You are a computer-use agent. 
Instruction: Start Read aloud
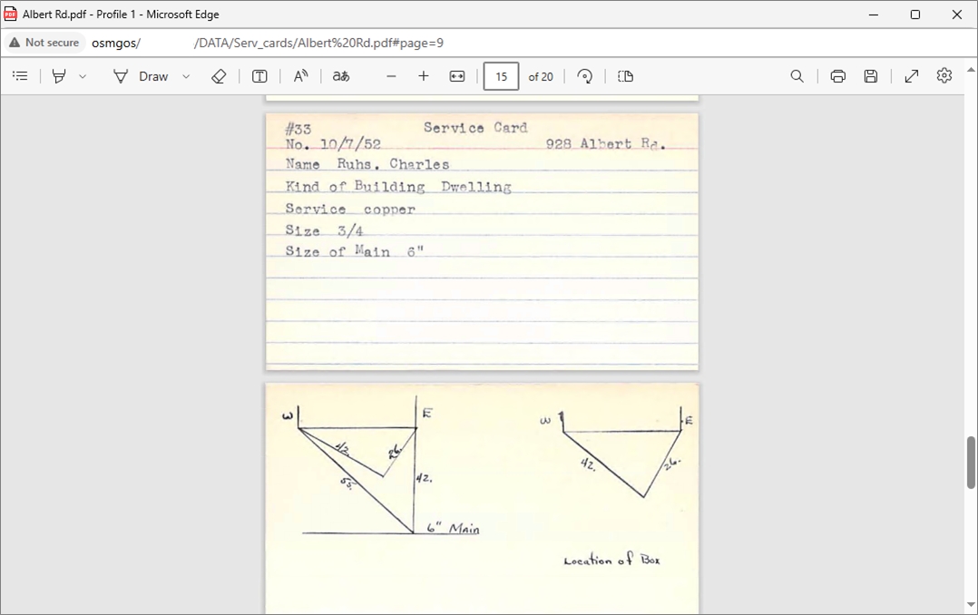[x=300, y=76]
